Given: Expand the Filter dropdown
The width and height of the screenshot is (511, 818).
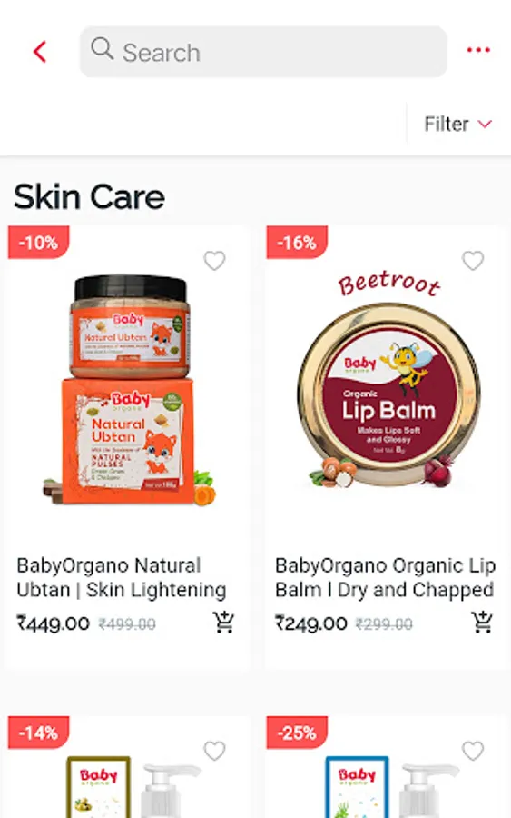Looking at the screenshot, I should pyautogui.click(x=457, y=125).
